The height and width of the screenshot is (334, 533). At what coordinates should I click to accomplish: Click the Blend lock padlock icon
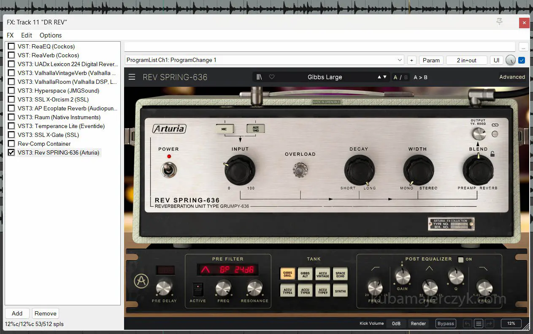coord(492,154)
